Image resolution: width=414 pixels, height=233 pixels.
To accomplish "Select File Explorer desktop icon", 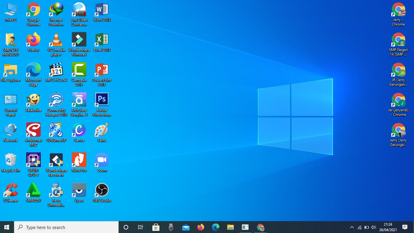I will coord(10,72).
